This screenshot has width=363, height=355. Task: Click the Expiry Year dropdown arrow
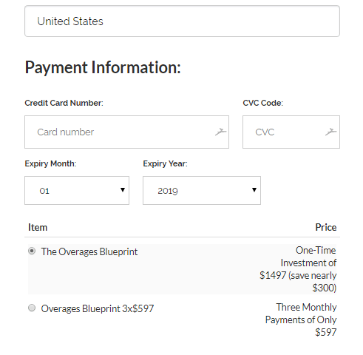coord(254,190)
